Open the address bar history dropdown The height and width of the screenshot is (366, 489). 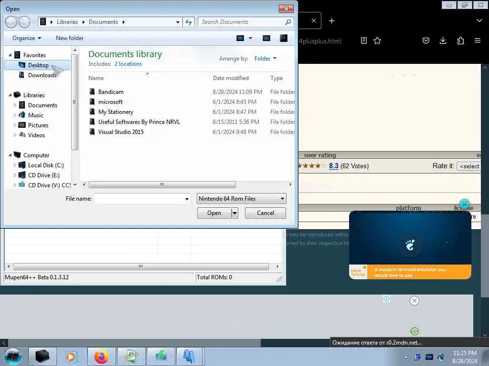(178, 22)
